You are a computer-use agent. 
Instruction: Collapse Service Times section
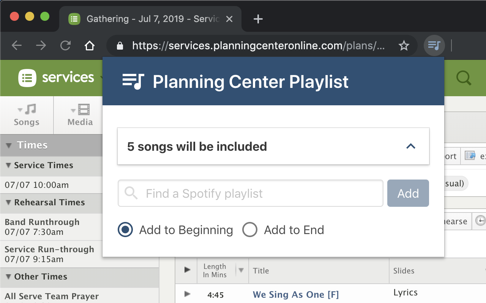(8, 165)
